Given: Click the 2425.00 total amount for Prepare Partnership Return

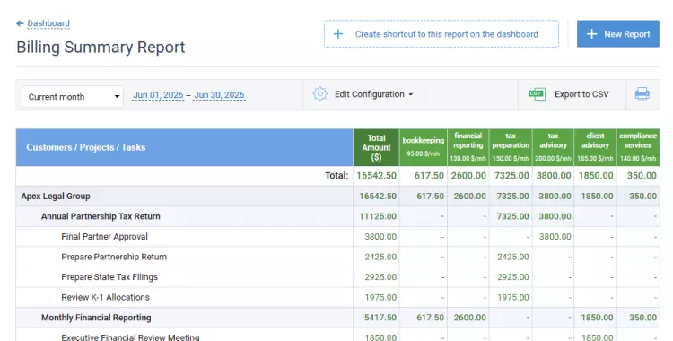Looking at the screenshot, I should point(380,257).
